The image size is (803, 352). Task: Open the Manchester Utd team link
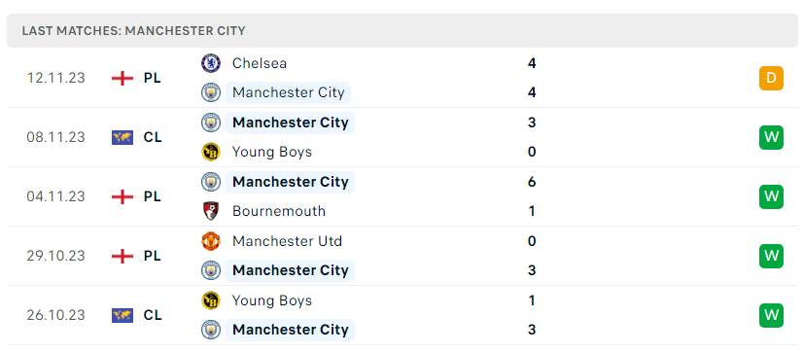[x=287, y=241]
